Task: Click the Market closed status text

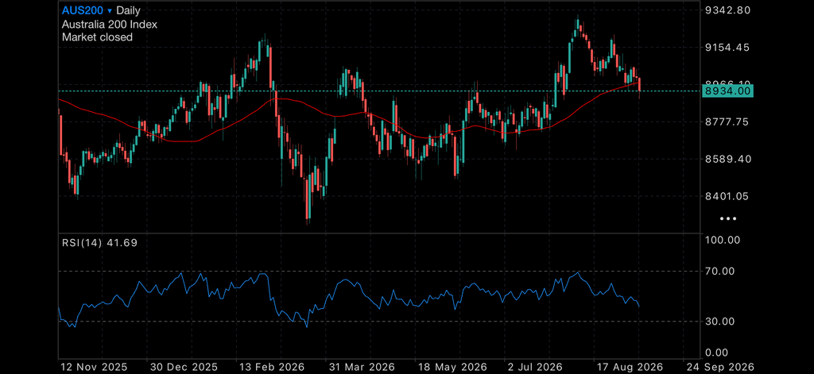Action: click(x=97, y=37)
